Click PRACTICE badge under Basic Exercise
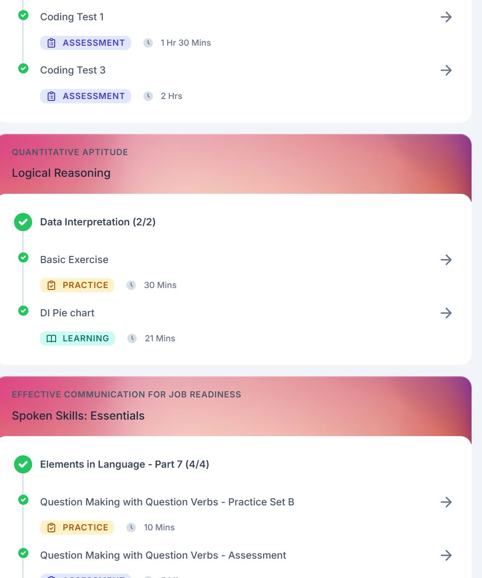482x578 pixels. 77,285
